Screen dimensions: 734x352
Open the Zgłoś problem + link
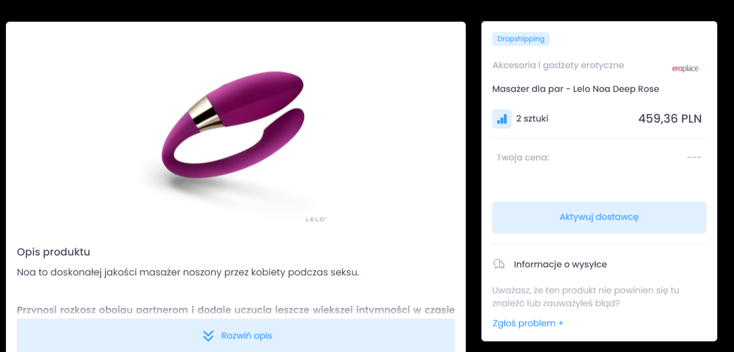(x=528, y=323)
